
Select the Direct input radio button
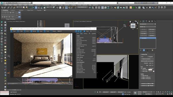tap(141, 70)
